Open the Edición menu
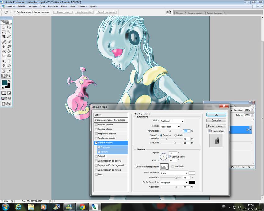The width and height of the screenshot is (264, 211). [x=21, y=7]
